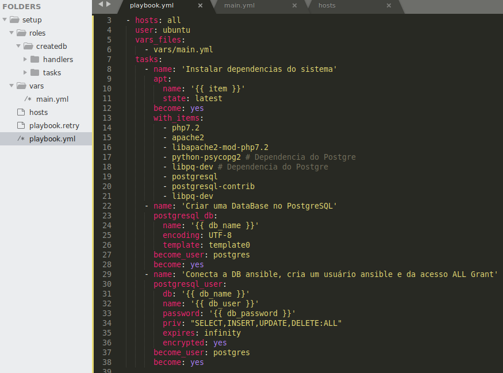Viewport: 503px width, 373px height.
Task: Close the playbook.yml tab
Action: 200,6
